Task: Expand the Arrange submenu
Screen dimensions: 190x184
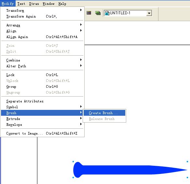Action: [x=42, y=25]
